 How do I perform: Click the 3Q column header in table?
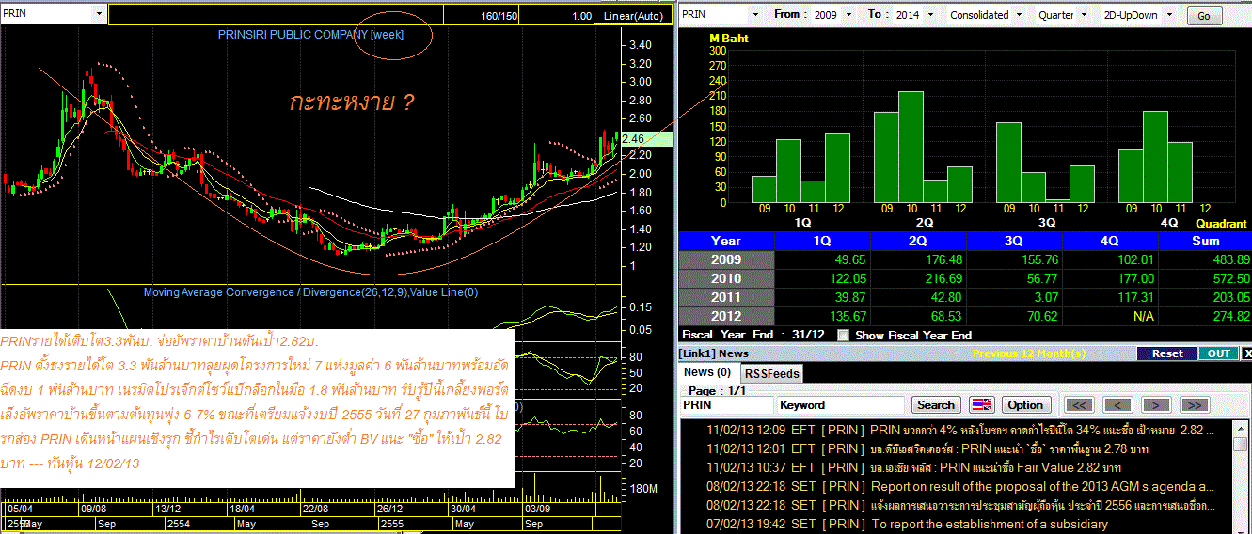point(1014,241)
